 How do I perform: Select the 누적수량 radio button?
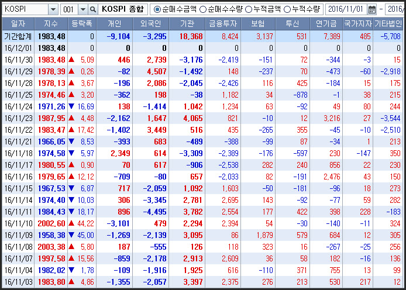pos(287,9)
